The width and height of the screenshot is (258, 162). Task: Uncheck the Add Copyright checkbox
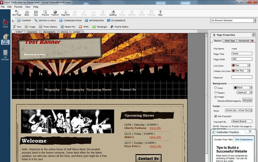click(x=216, y=116)
